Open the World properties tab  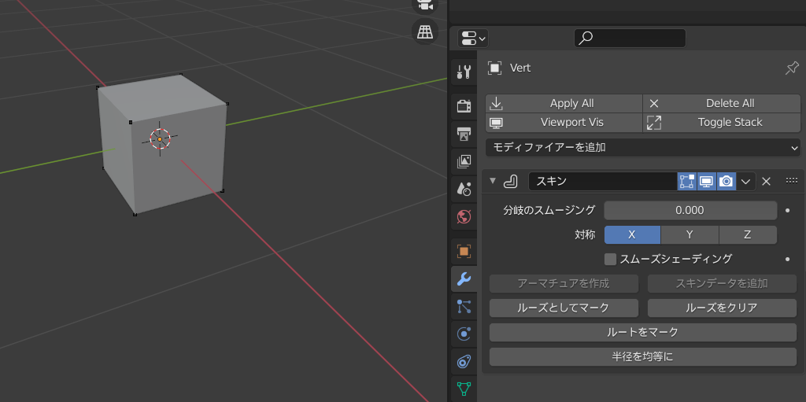tap(464, 217)
